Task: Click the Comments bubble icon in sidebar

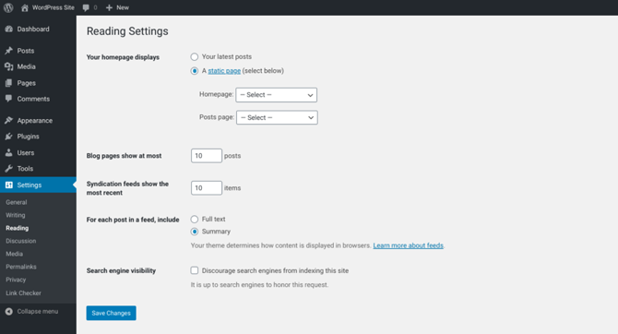Action: [x=8, y=99]
